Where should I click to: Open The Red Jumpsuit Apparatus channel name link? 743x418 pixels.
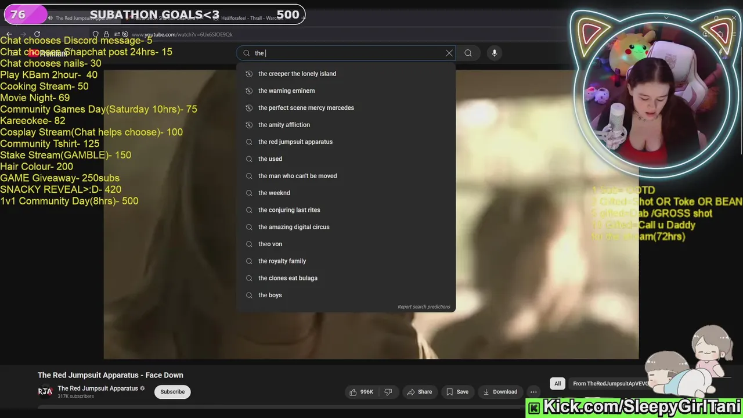pyautogui.click(x=98, y=388)
